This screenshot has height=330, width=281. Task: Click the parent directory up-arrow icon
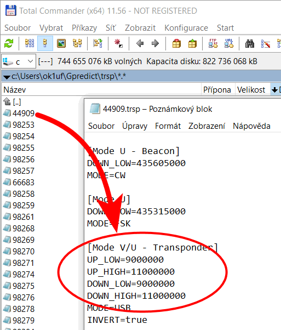point(7,101)
